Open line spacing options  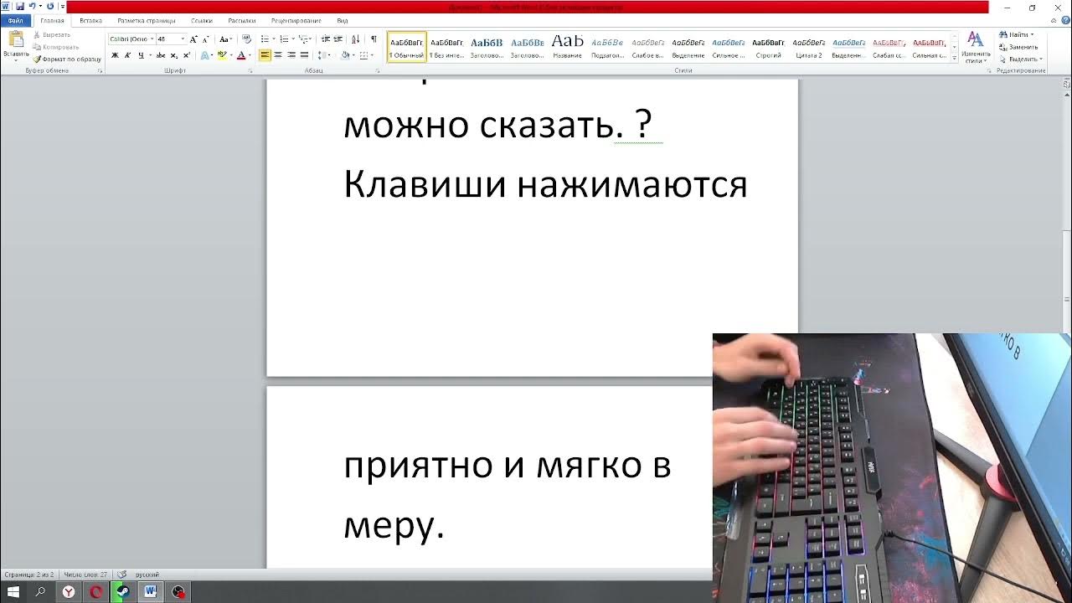(x=326, y=55)
